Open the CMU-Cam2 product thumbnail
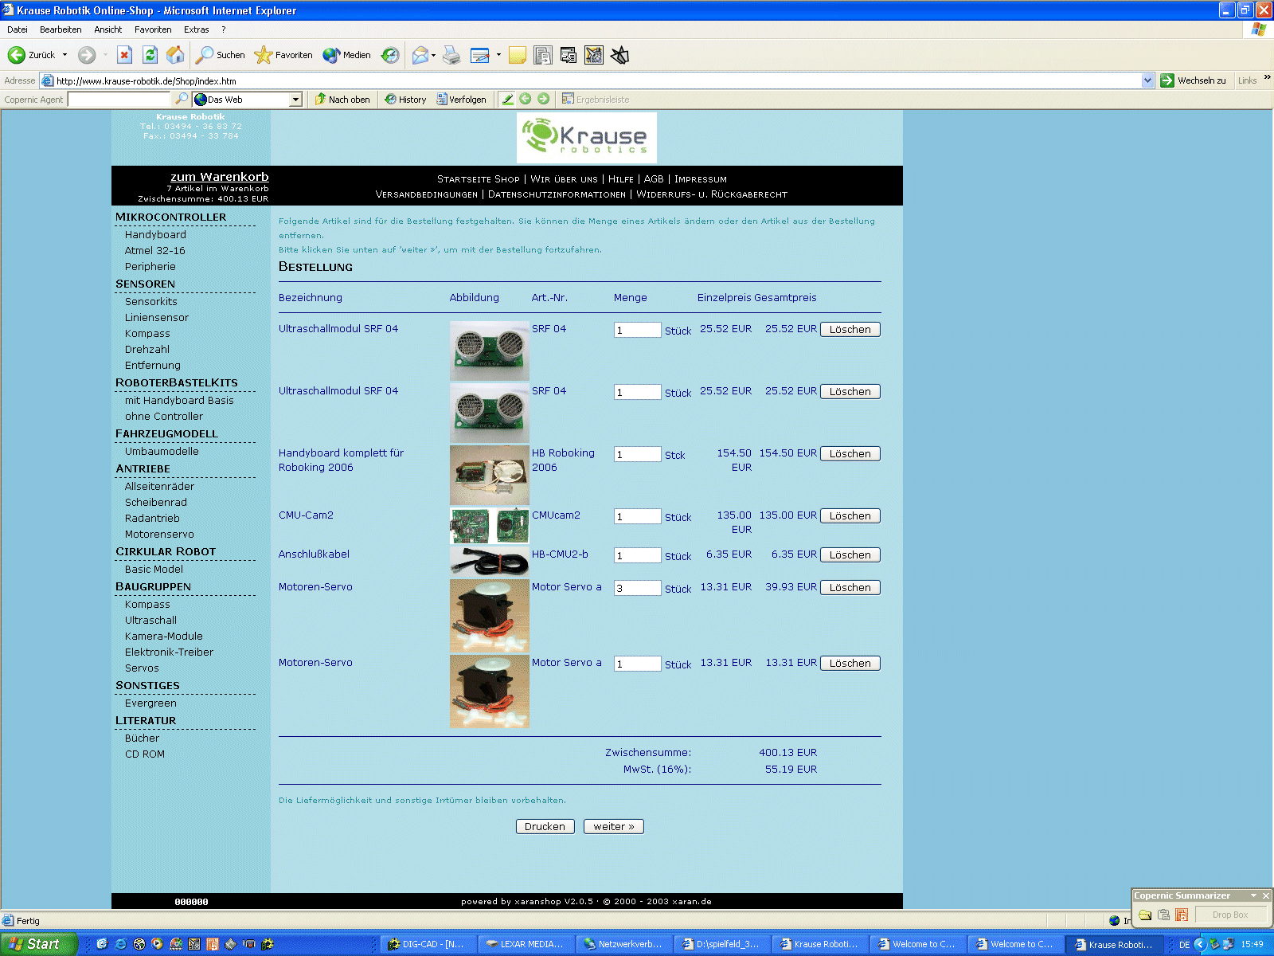 pos(490,525)
